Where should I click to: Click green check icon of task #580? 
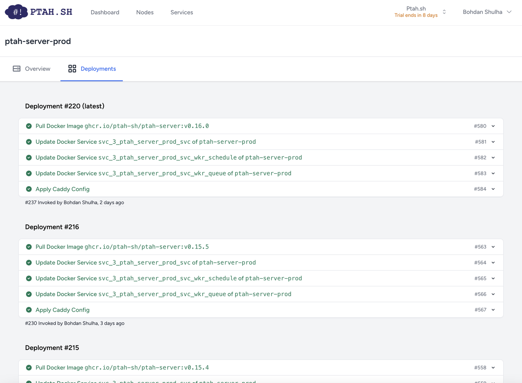pyautogui.click(x=29, y=126)
